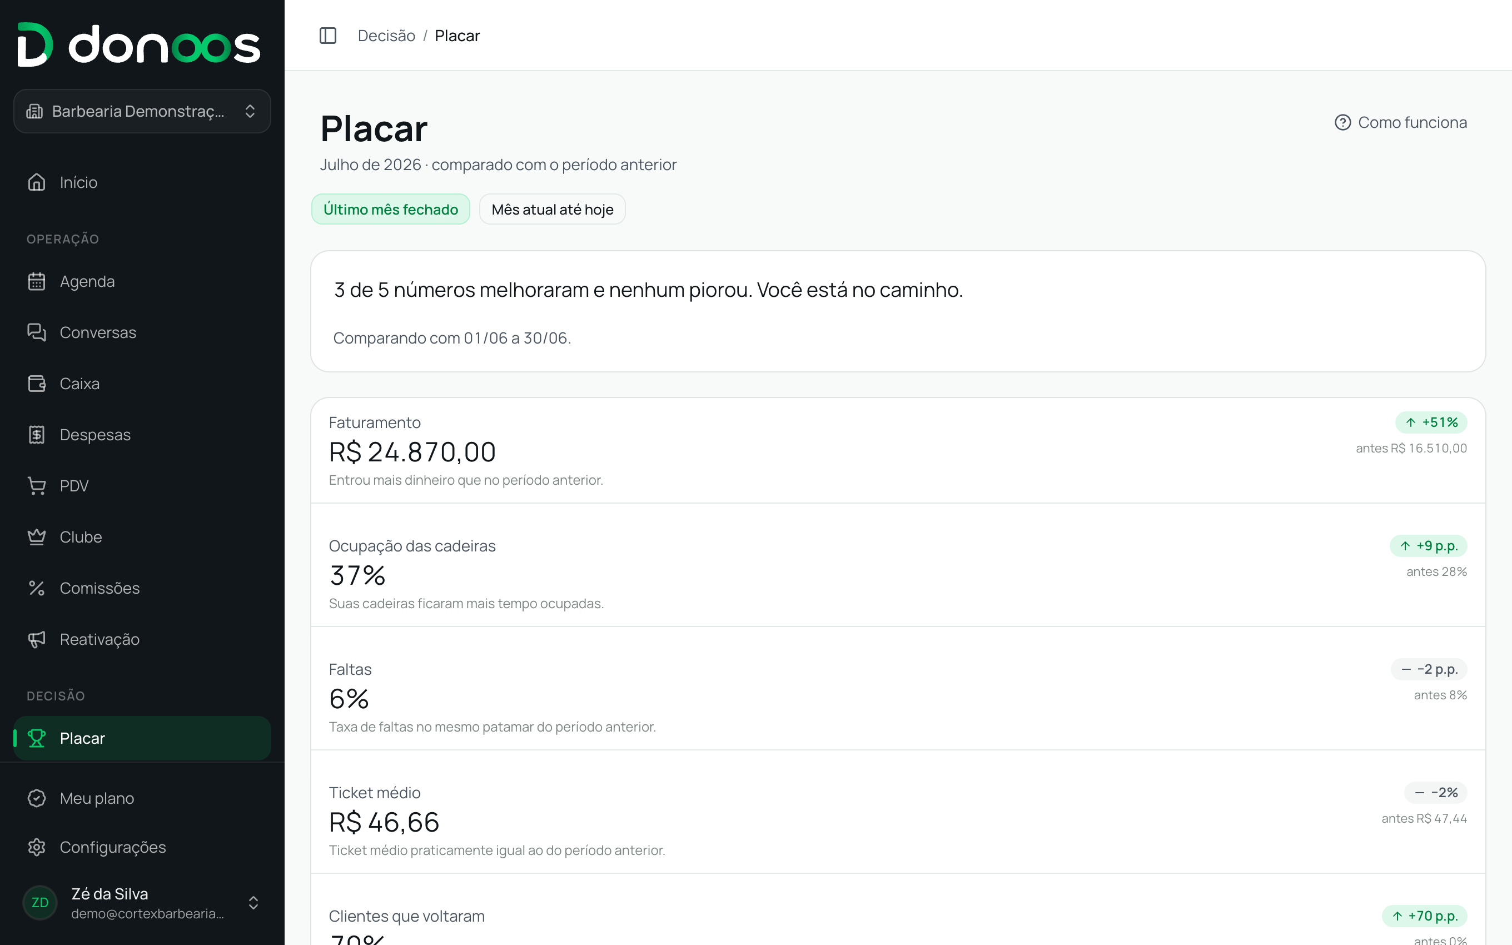
Task: Click the +70 p.p. Clientes que voltaram badge
Action: [1425, 916]
